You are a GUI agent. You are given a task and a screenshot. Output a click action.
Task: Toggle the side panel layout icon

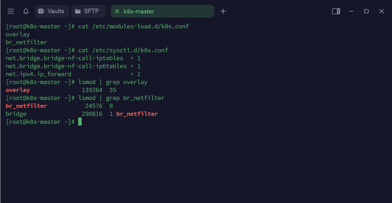click(336, 11)
